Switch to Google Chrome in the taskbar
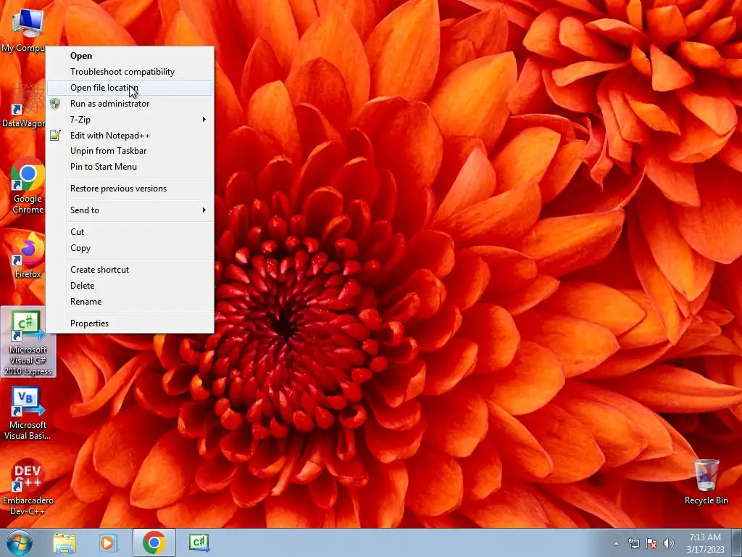Screen dimensions: 742x557 [x=154, y=542]
